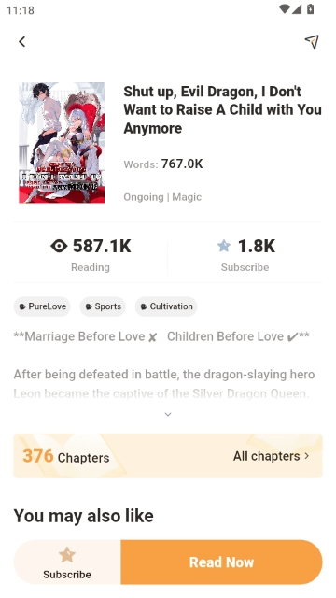Tap the truncated description paragraph

(165, 384)
